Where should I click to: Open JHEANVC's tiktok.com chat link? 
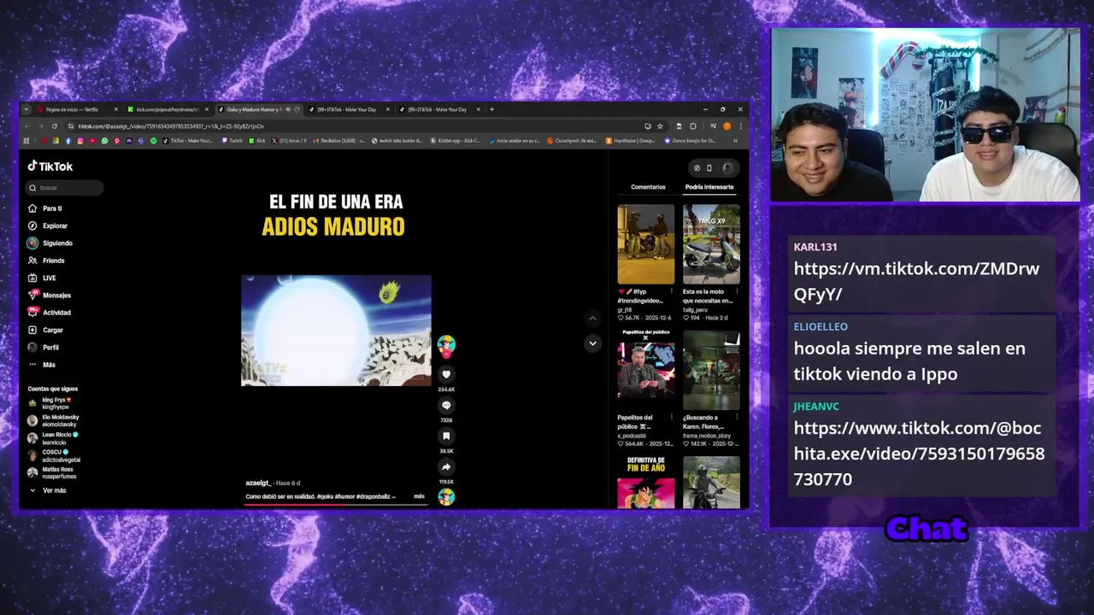[919, 454]
